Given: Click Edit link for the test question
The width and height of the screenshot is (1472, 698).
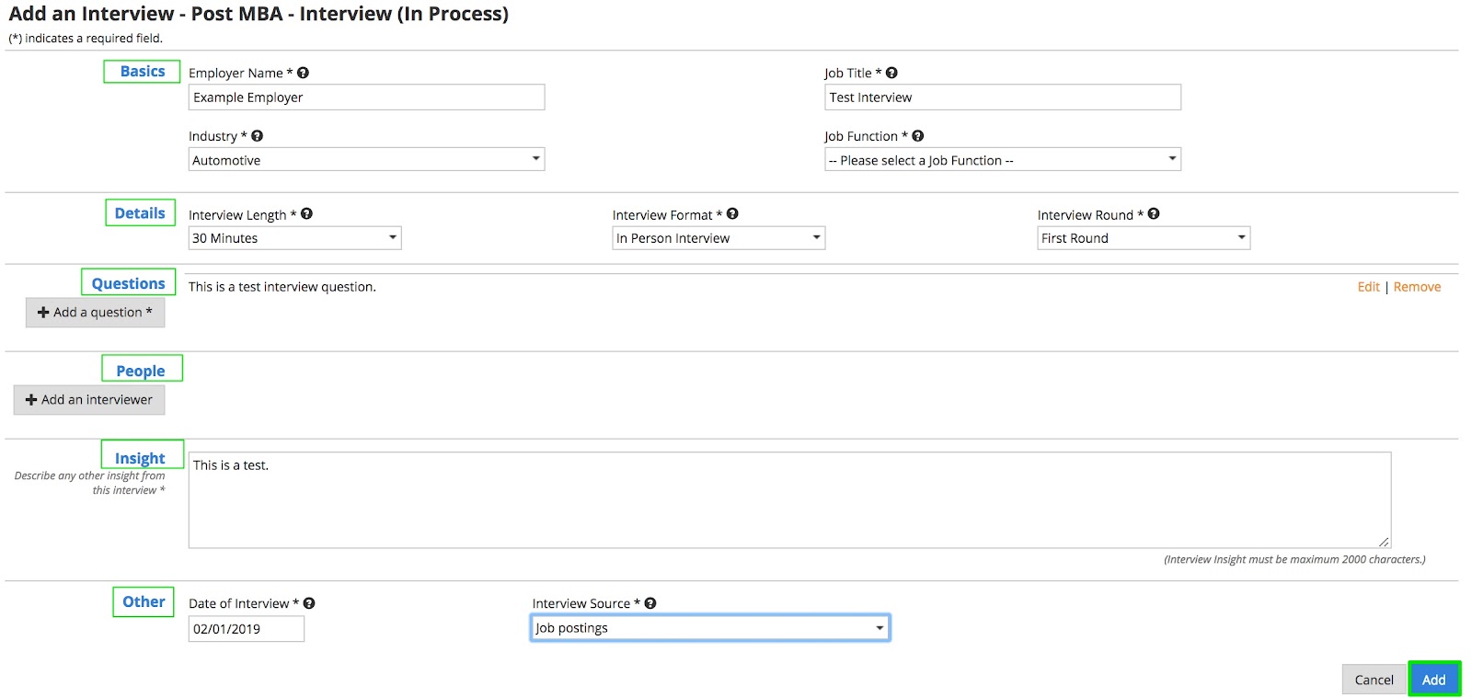Looking at the screenshot, I should click(1368, 287).
